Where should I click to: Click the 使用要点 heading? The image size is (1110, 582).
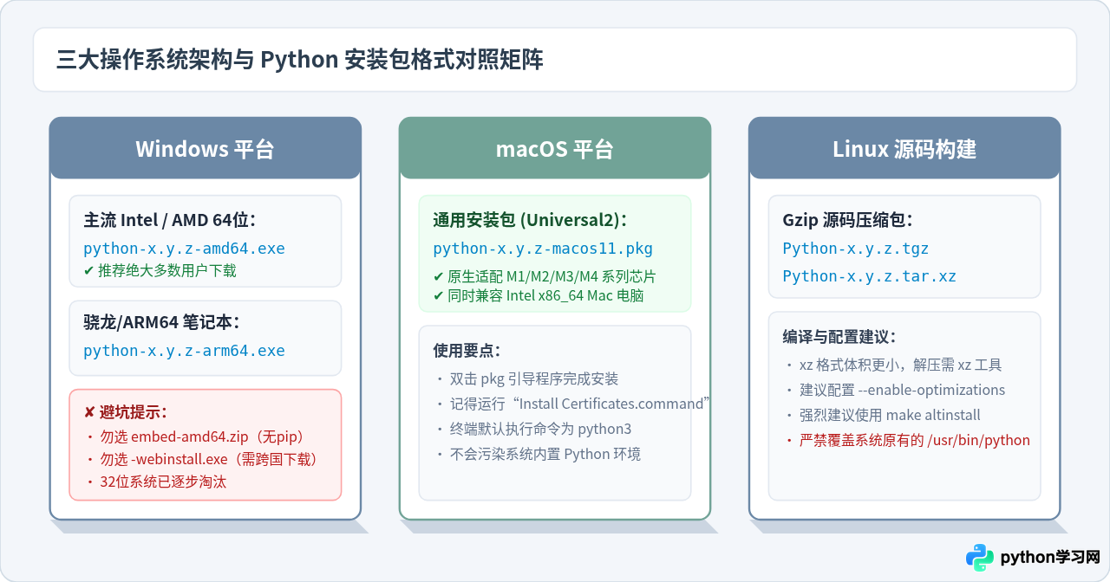point(467,351)
